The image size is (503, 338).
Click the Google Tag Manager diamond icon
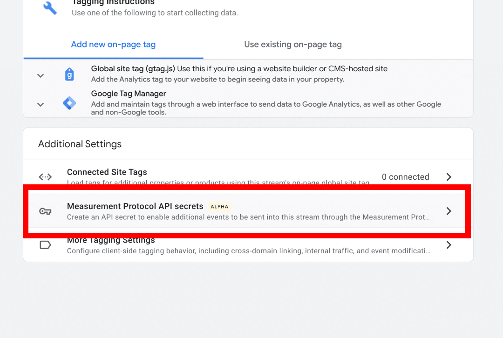[x=69, y=103]
